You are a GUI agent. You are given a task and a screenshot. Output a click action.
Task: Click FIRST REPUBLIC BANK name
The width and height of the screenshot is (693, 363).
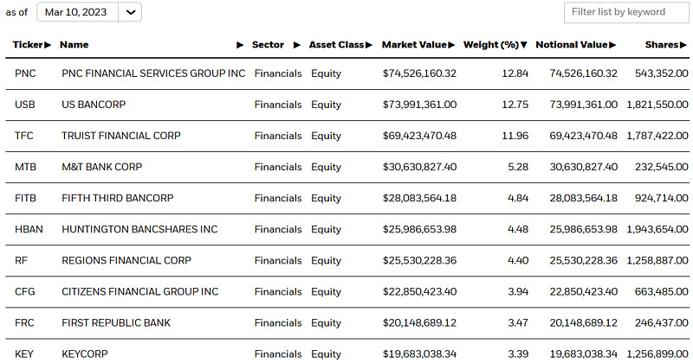116,323
